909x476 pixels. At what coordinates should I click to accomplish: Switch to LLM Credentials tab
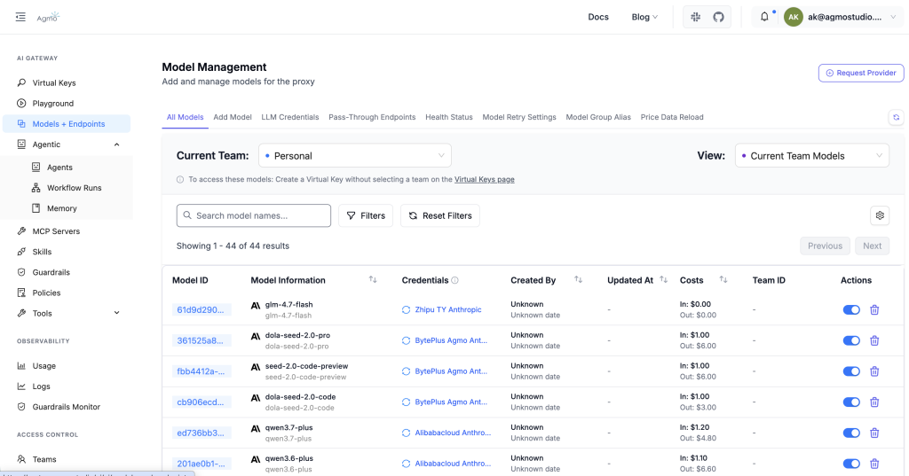(x=290, y=117)
